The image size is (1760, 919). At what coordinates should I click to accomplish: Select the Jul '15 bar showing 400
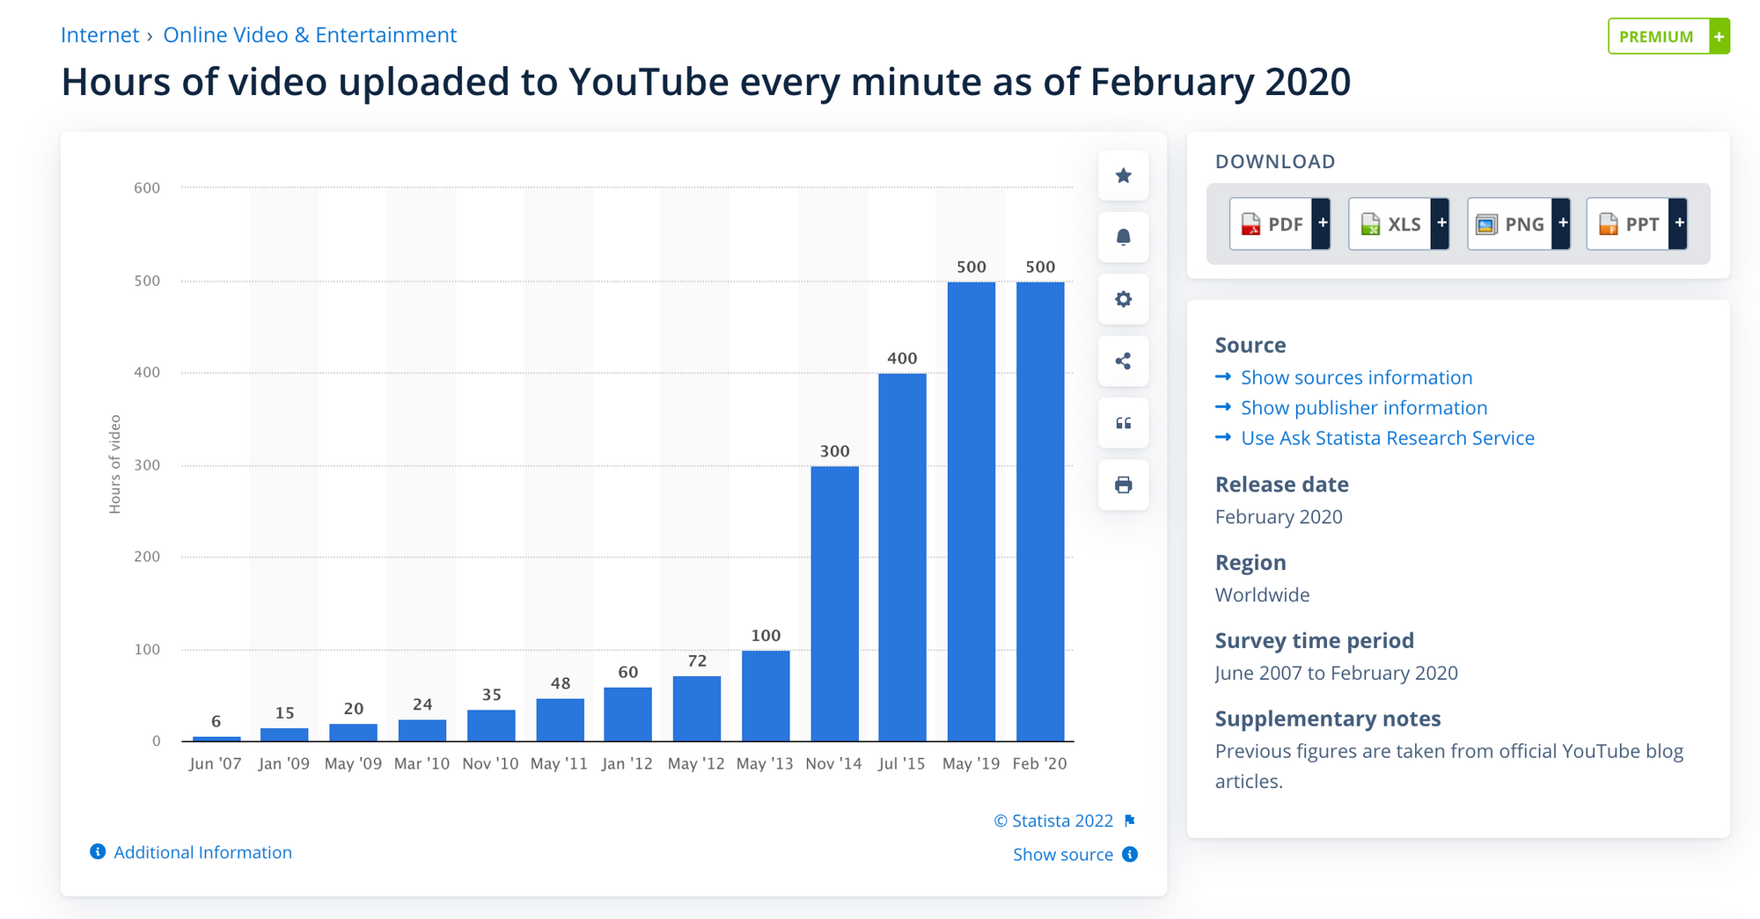coord(903,558)
